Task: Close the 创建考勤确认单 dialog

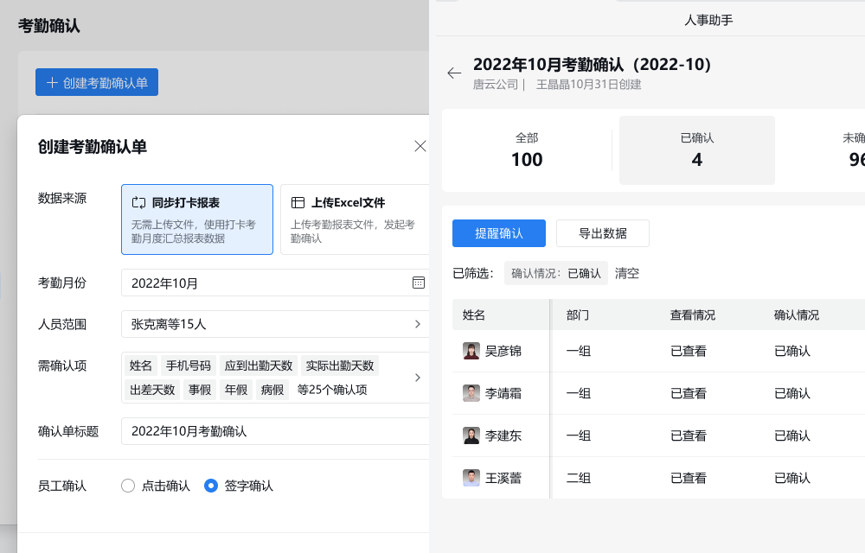Action: point(420,146)
